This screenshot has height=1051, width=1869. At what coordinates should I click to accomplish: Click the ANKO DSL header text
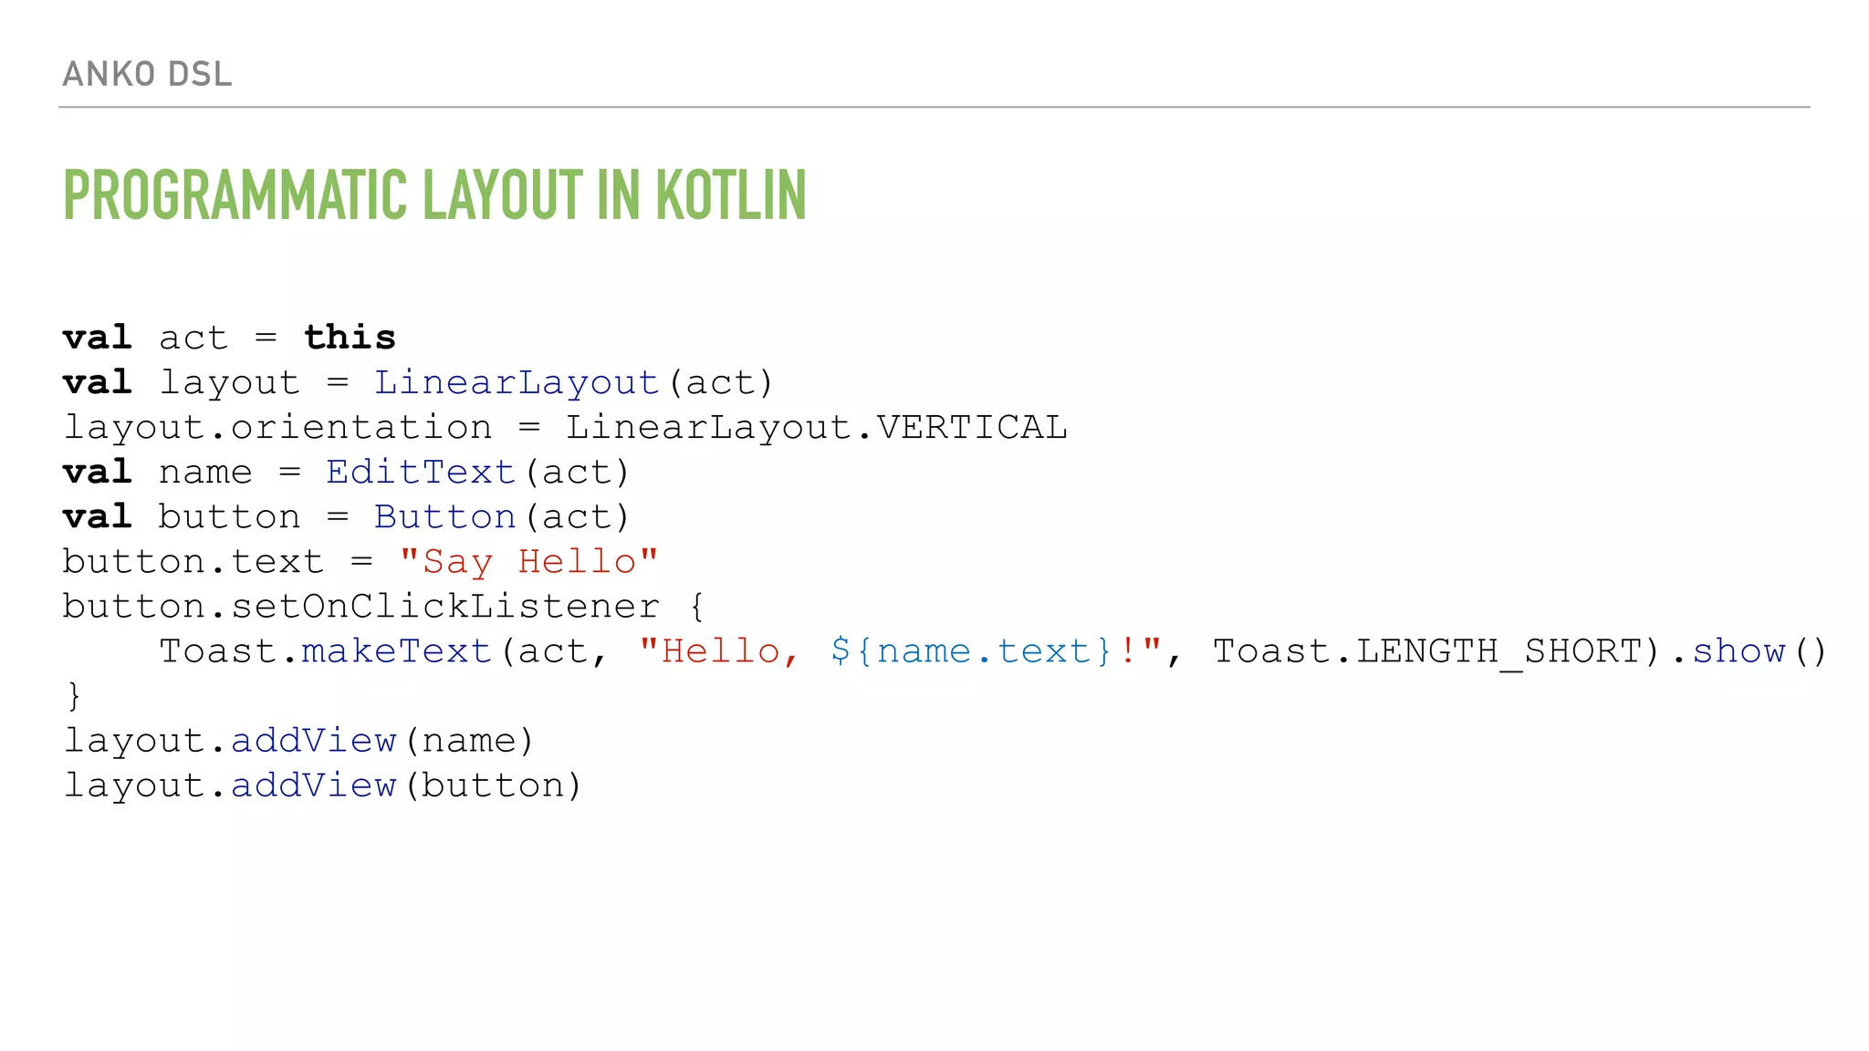tap(147, 74)
